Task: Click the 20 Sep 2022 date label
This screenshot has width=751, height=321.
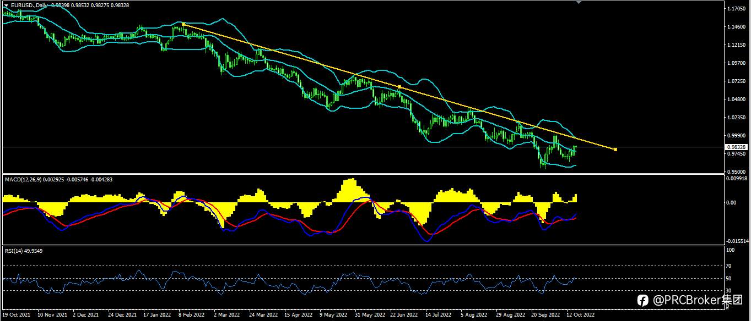Action: (545, 316)
